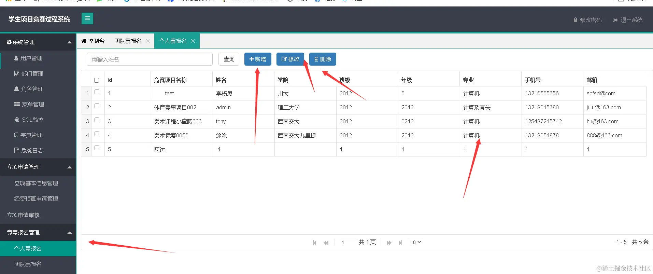Click the 查询 search button
Viewport: 653px width, 274px height.
pyautogui.click(x=229, y=59)
